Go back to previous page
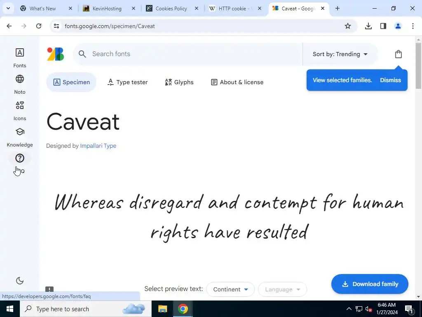The image size is (422, 317). 9,26
